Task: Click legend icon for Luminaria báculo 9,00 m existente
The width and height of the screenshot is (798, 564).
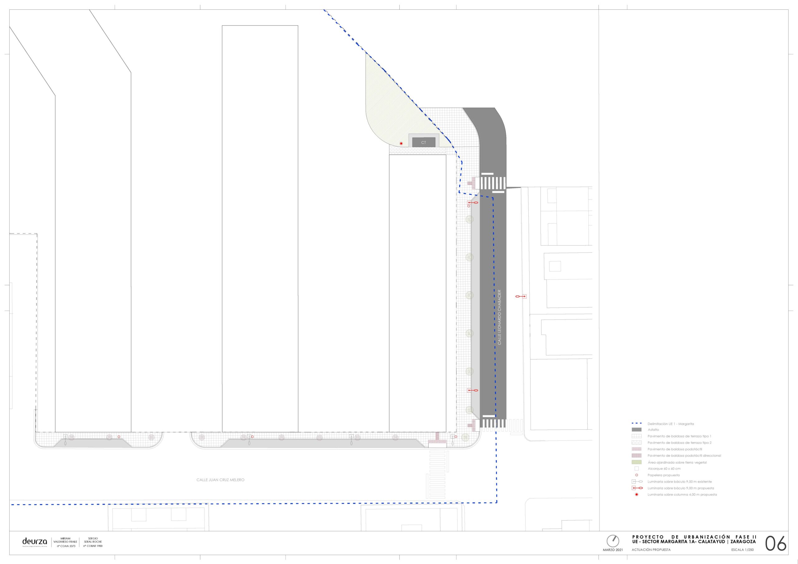Action: 637,482
